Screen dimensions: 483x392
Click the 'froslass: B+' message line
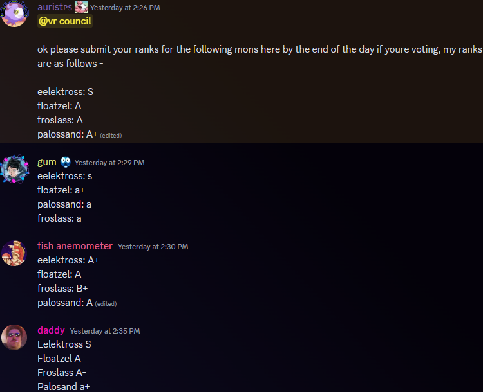[62, 289]
